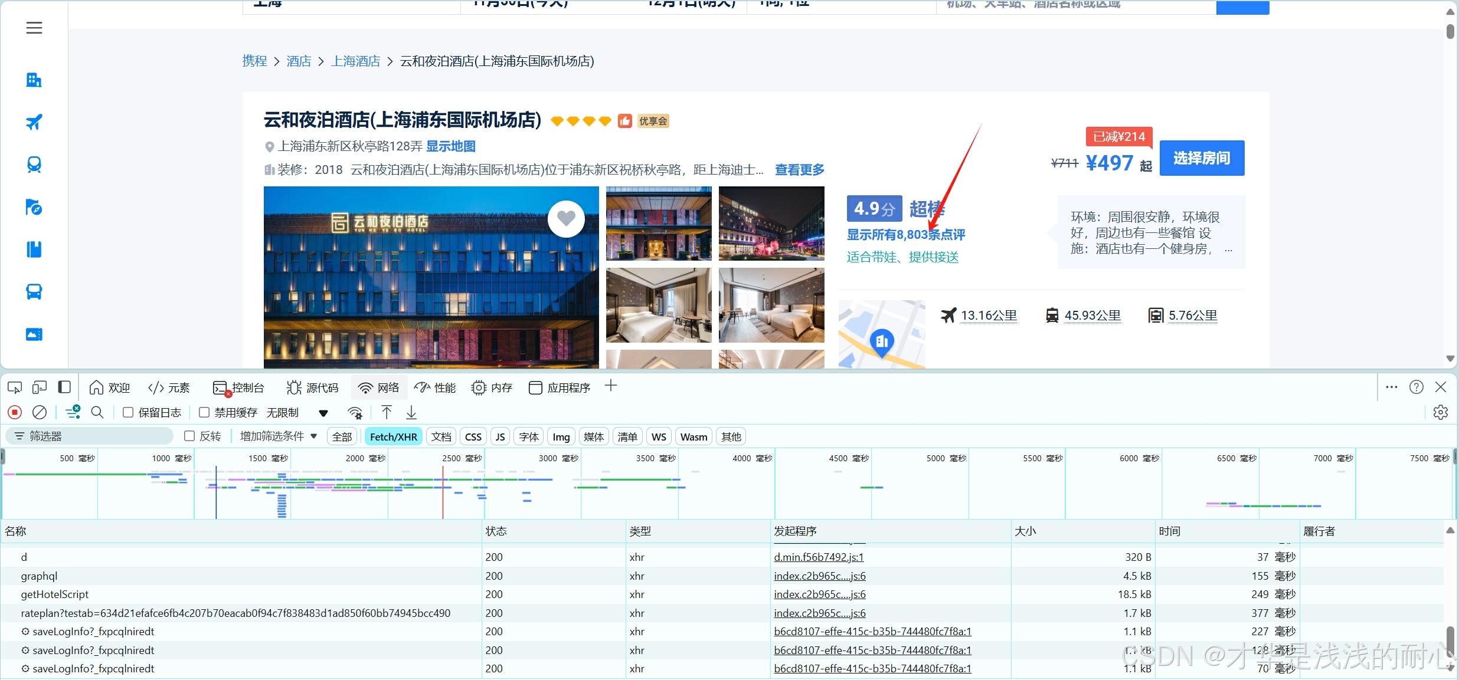
Task: Click the inspect element picker icon
Action: (15, 387)
